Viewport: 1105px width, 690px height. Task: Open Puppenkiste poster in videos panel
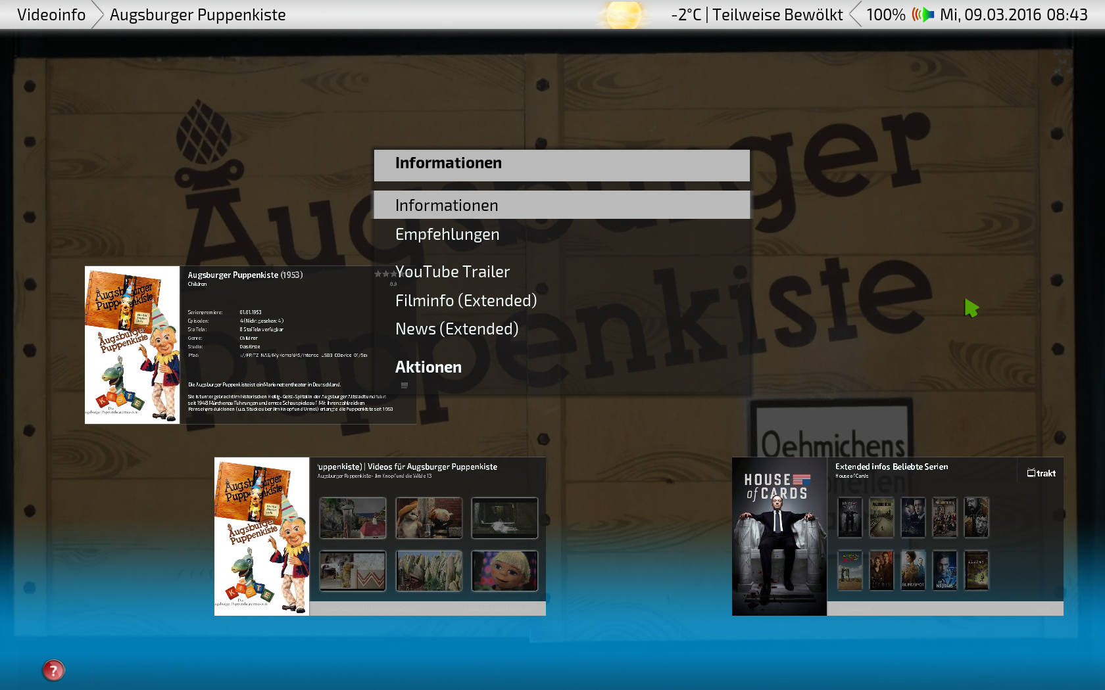[262, 536]
